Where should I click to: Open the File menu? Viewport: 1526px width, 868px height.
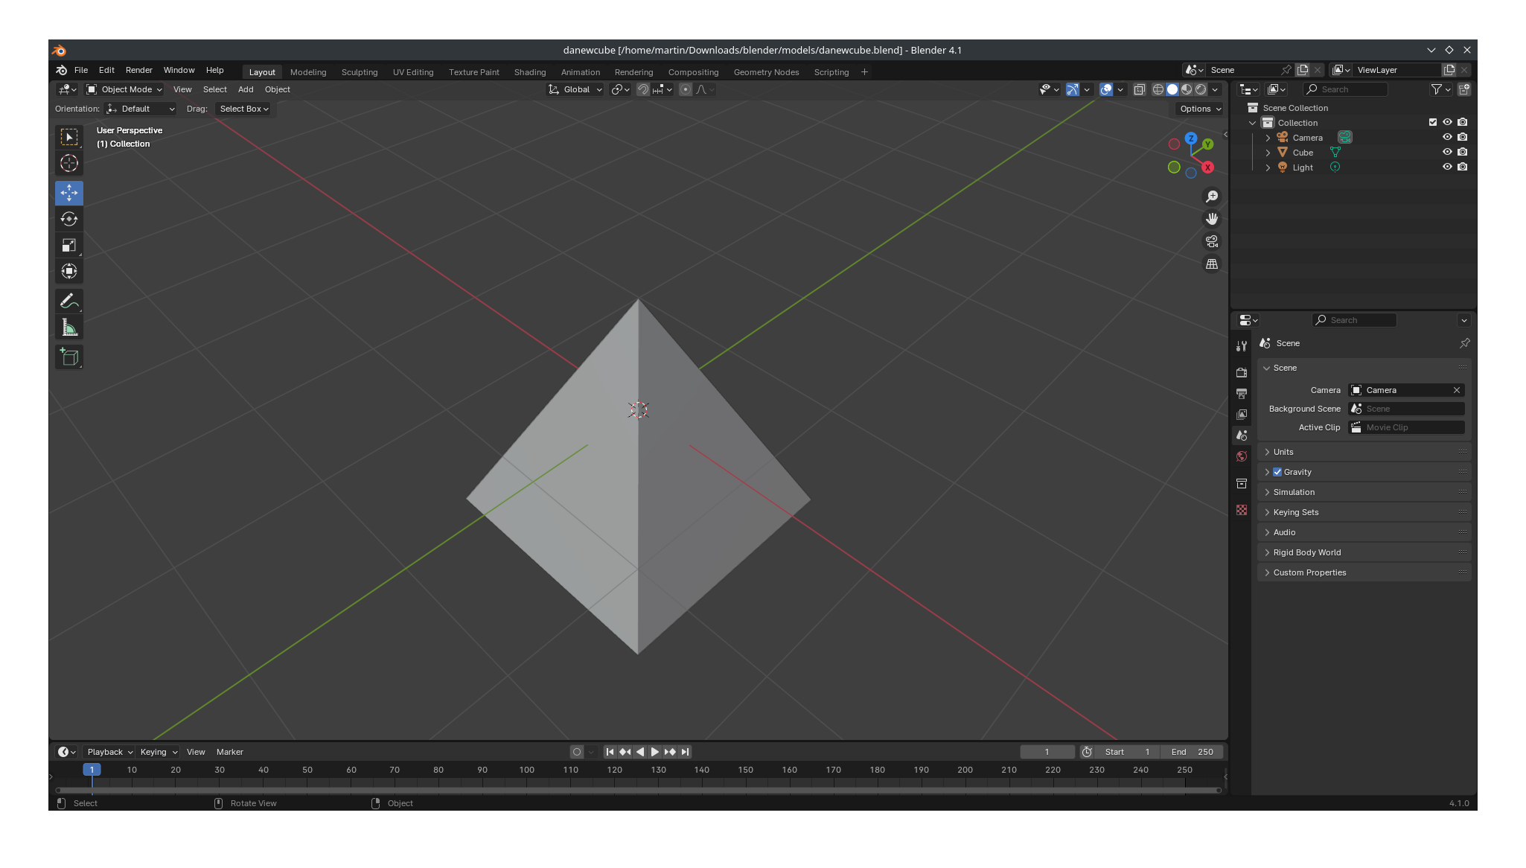[x=81, y=70]
